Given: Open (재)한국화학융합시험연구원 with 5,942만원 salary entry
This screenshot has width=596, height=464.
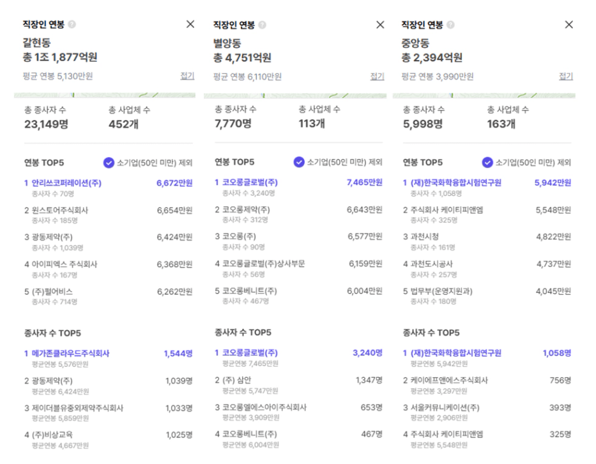Looking at the screenshot, I should 487,188.
